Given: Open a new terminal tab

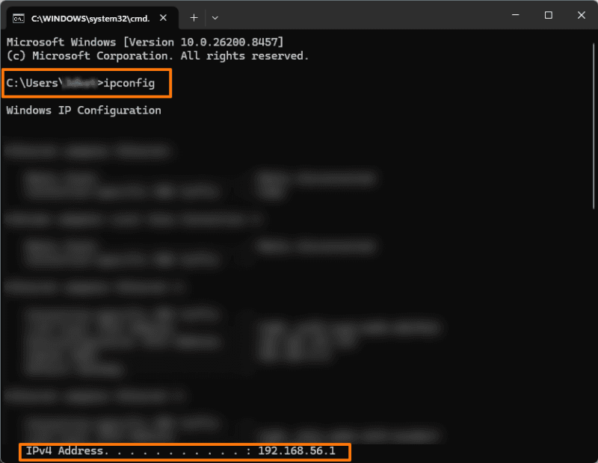Looking at the screenshot, I should pos(194,18).
